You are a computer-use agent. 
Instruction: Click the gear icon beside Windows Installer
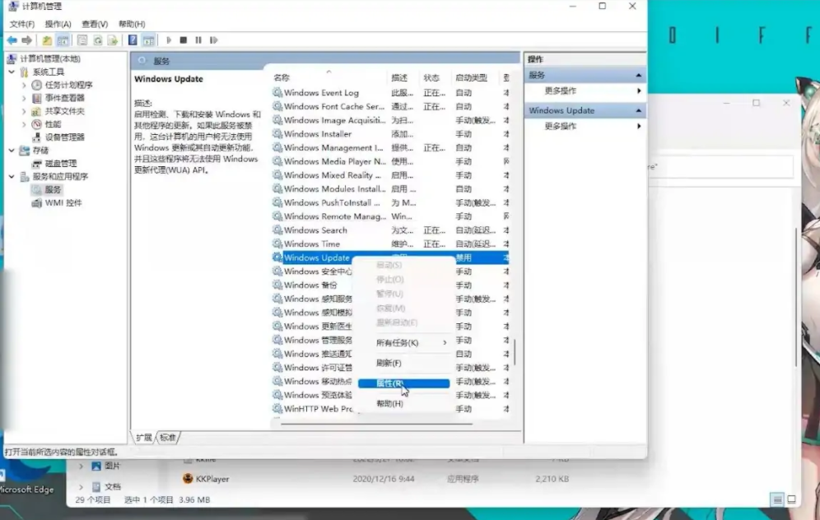coord(277,134)
